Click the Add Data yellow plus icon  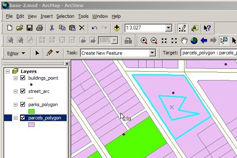point(117,28)
